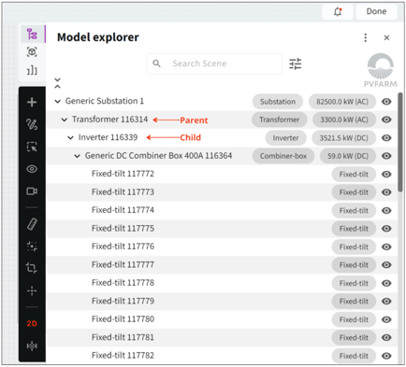Open the camera view tool
406x367 pixels.
[32, 191]
